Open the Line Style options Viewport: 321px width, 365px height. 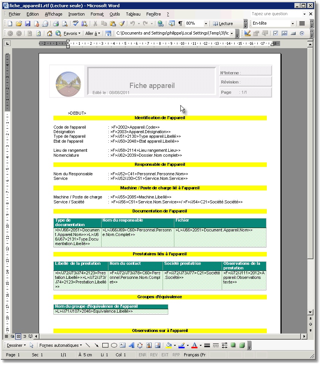pos(207,345)
